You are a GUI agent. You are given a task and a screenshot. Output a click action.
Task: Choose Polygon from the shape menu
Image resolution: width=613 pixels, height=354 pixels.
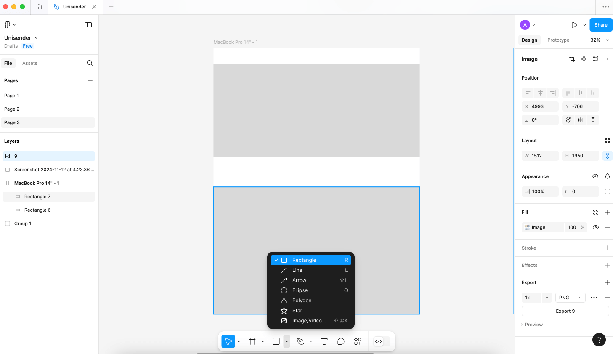click(x=311, y=301)
